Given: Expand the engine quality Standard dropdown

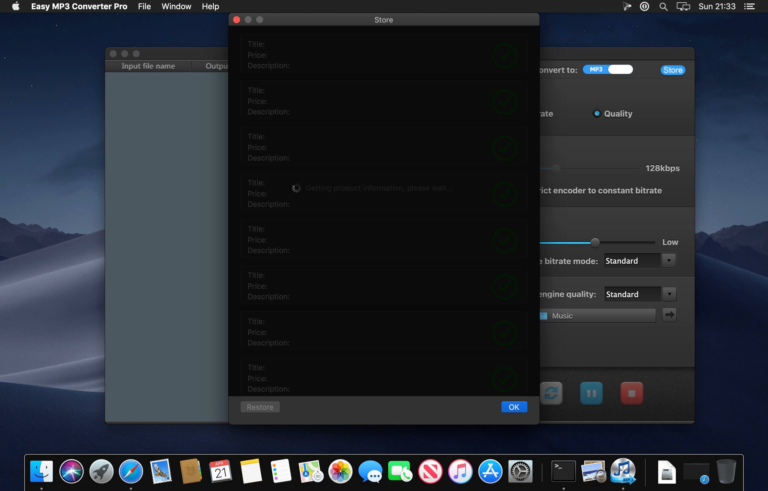Looking at the screenshot, I should coord(669,294).
